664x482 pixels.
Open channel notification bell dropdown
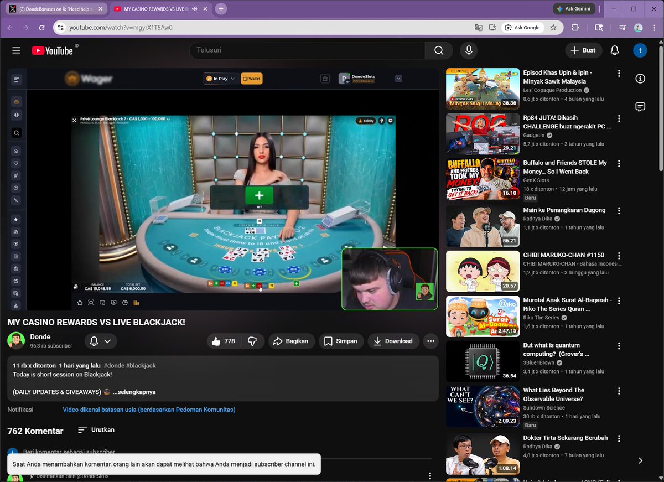tap(100, 341)
